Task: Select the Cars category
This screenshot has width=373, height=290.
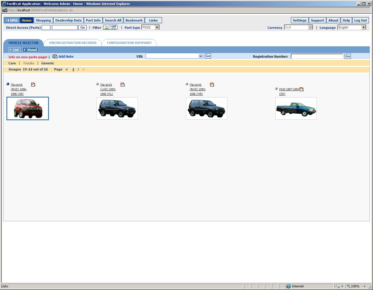Action: [x=12, y=63]
